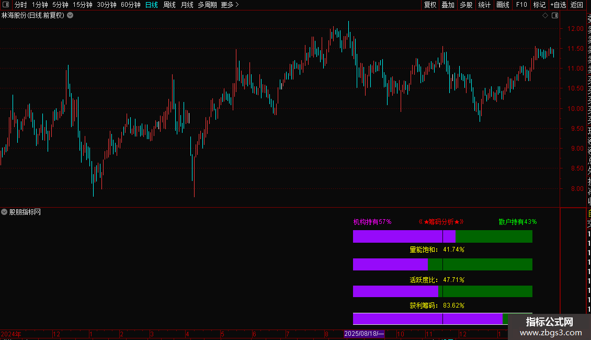Click the 获利筹码 progress bar
The width and height of the screenshot is (591, 340).
[x=442, y=319]
